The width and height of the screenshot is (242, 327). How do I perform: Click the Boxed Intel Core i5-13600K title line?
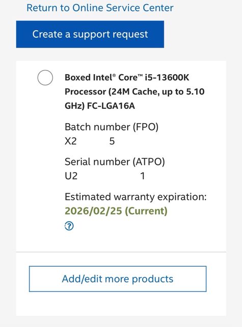(127, 78)
